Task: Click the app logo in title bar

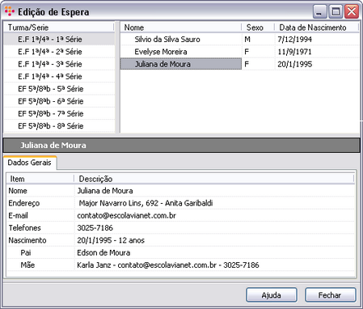Action: pos(10,11)
